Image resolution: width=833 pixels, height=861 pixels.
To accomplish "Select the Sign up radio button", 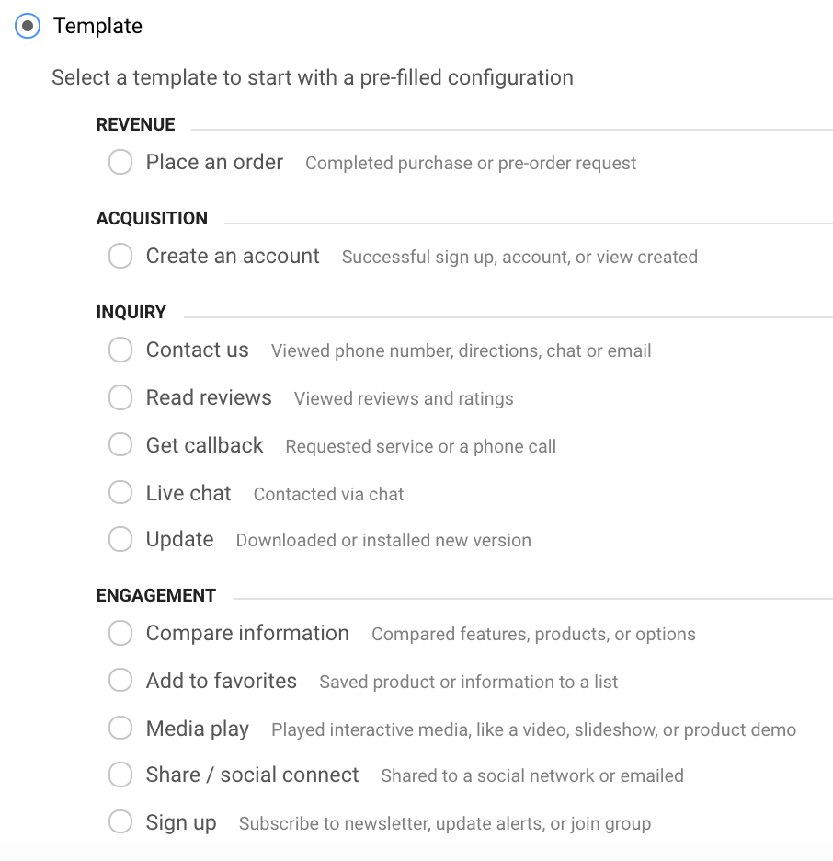I will coord(120,822).
